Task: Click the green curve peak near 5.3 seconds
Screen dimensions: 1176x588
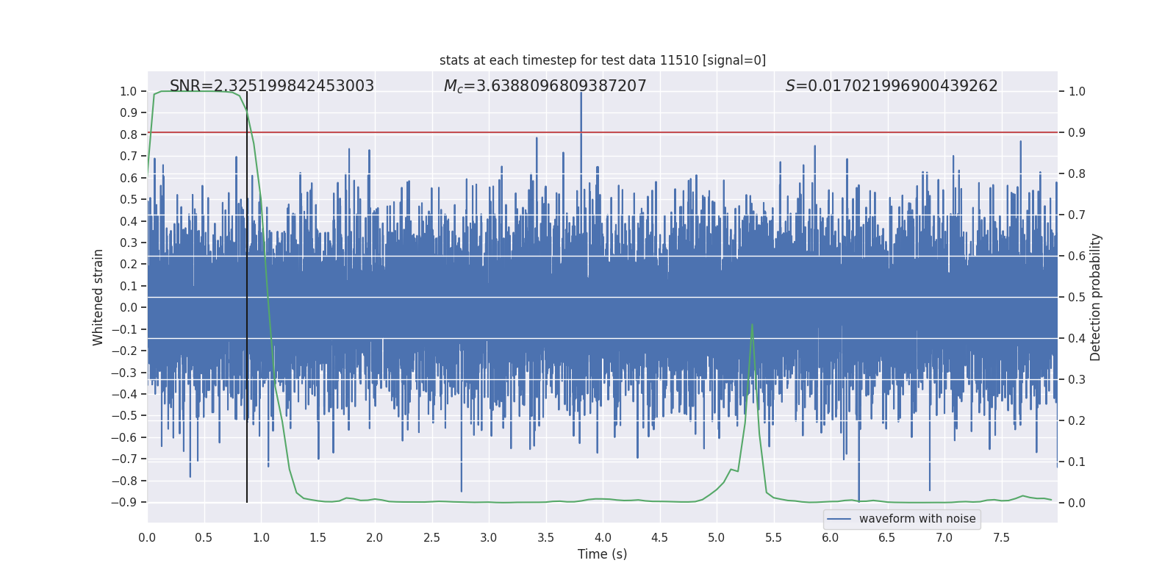Action: (752, 325)
